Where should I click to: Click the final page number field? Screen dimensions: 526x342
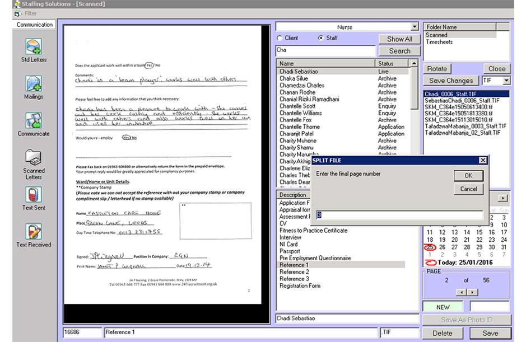pyautogui.click(x=398, y=215)
